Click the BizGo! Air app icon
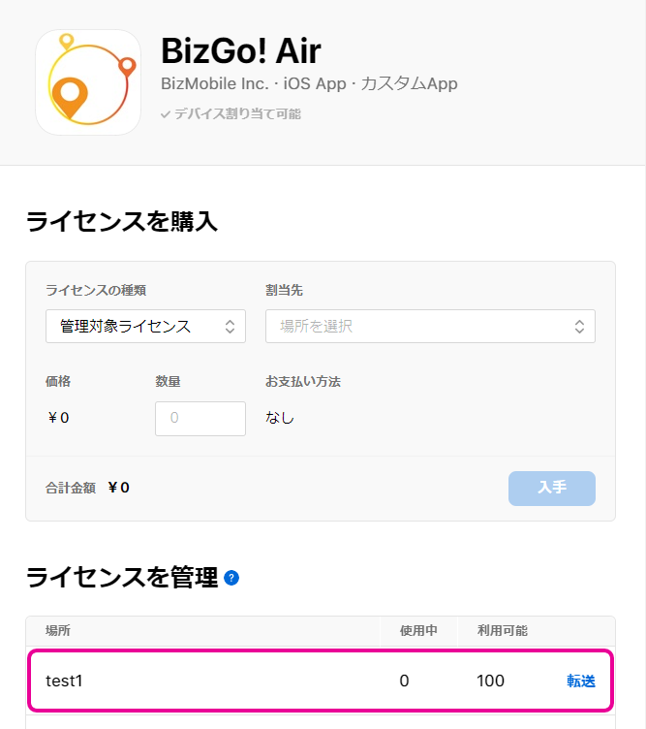Screen dimensions: 646x729 pyautogui.click(x=88, y=82)
